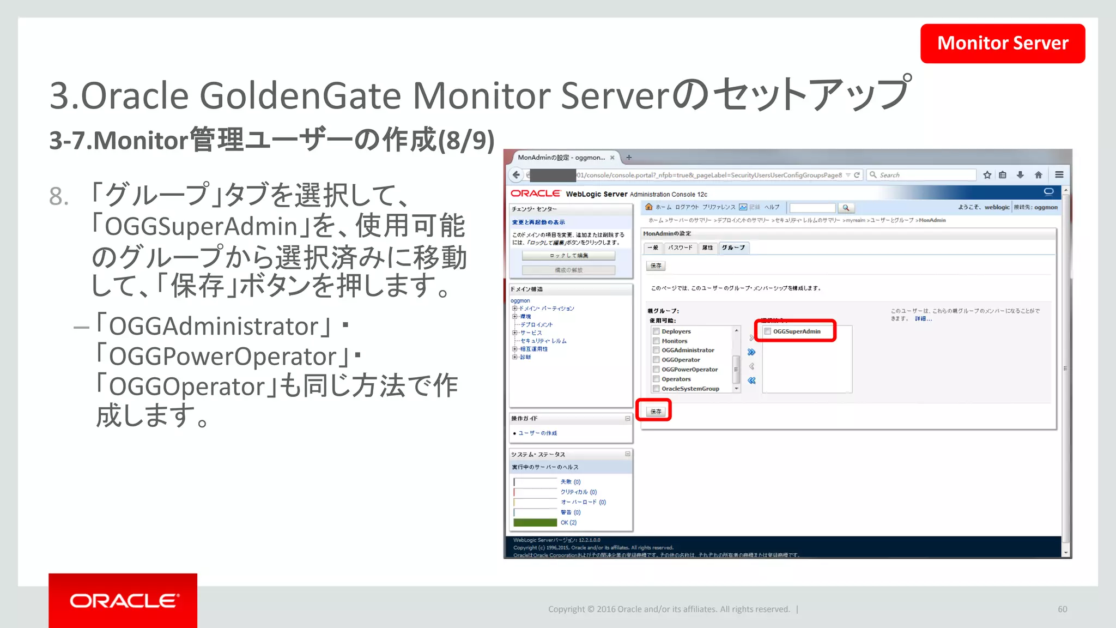Check the Monitors group checkbox

coord(656,341)
